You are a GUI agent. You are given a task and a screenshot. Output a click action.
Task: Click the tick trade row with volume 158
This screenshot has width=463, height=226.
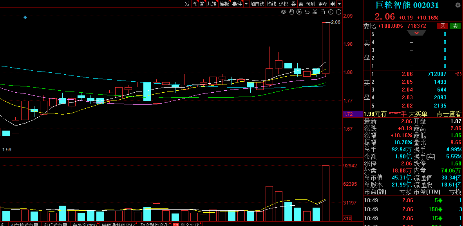pyautogui.click(x=413, y=210)
